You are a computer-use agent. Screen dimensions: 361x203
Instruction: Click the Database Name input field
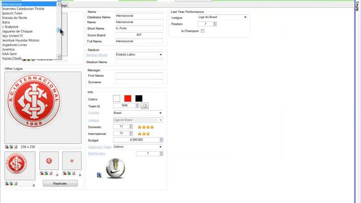coord(139,16)
